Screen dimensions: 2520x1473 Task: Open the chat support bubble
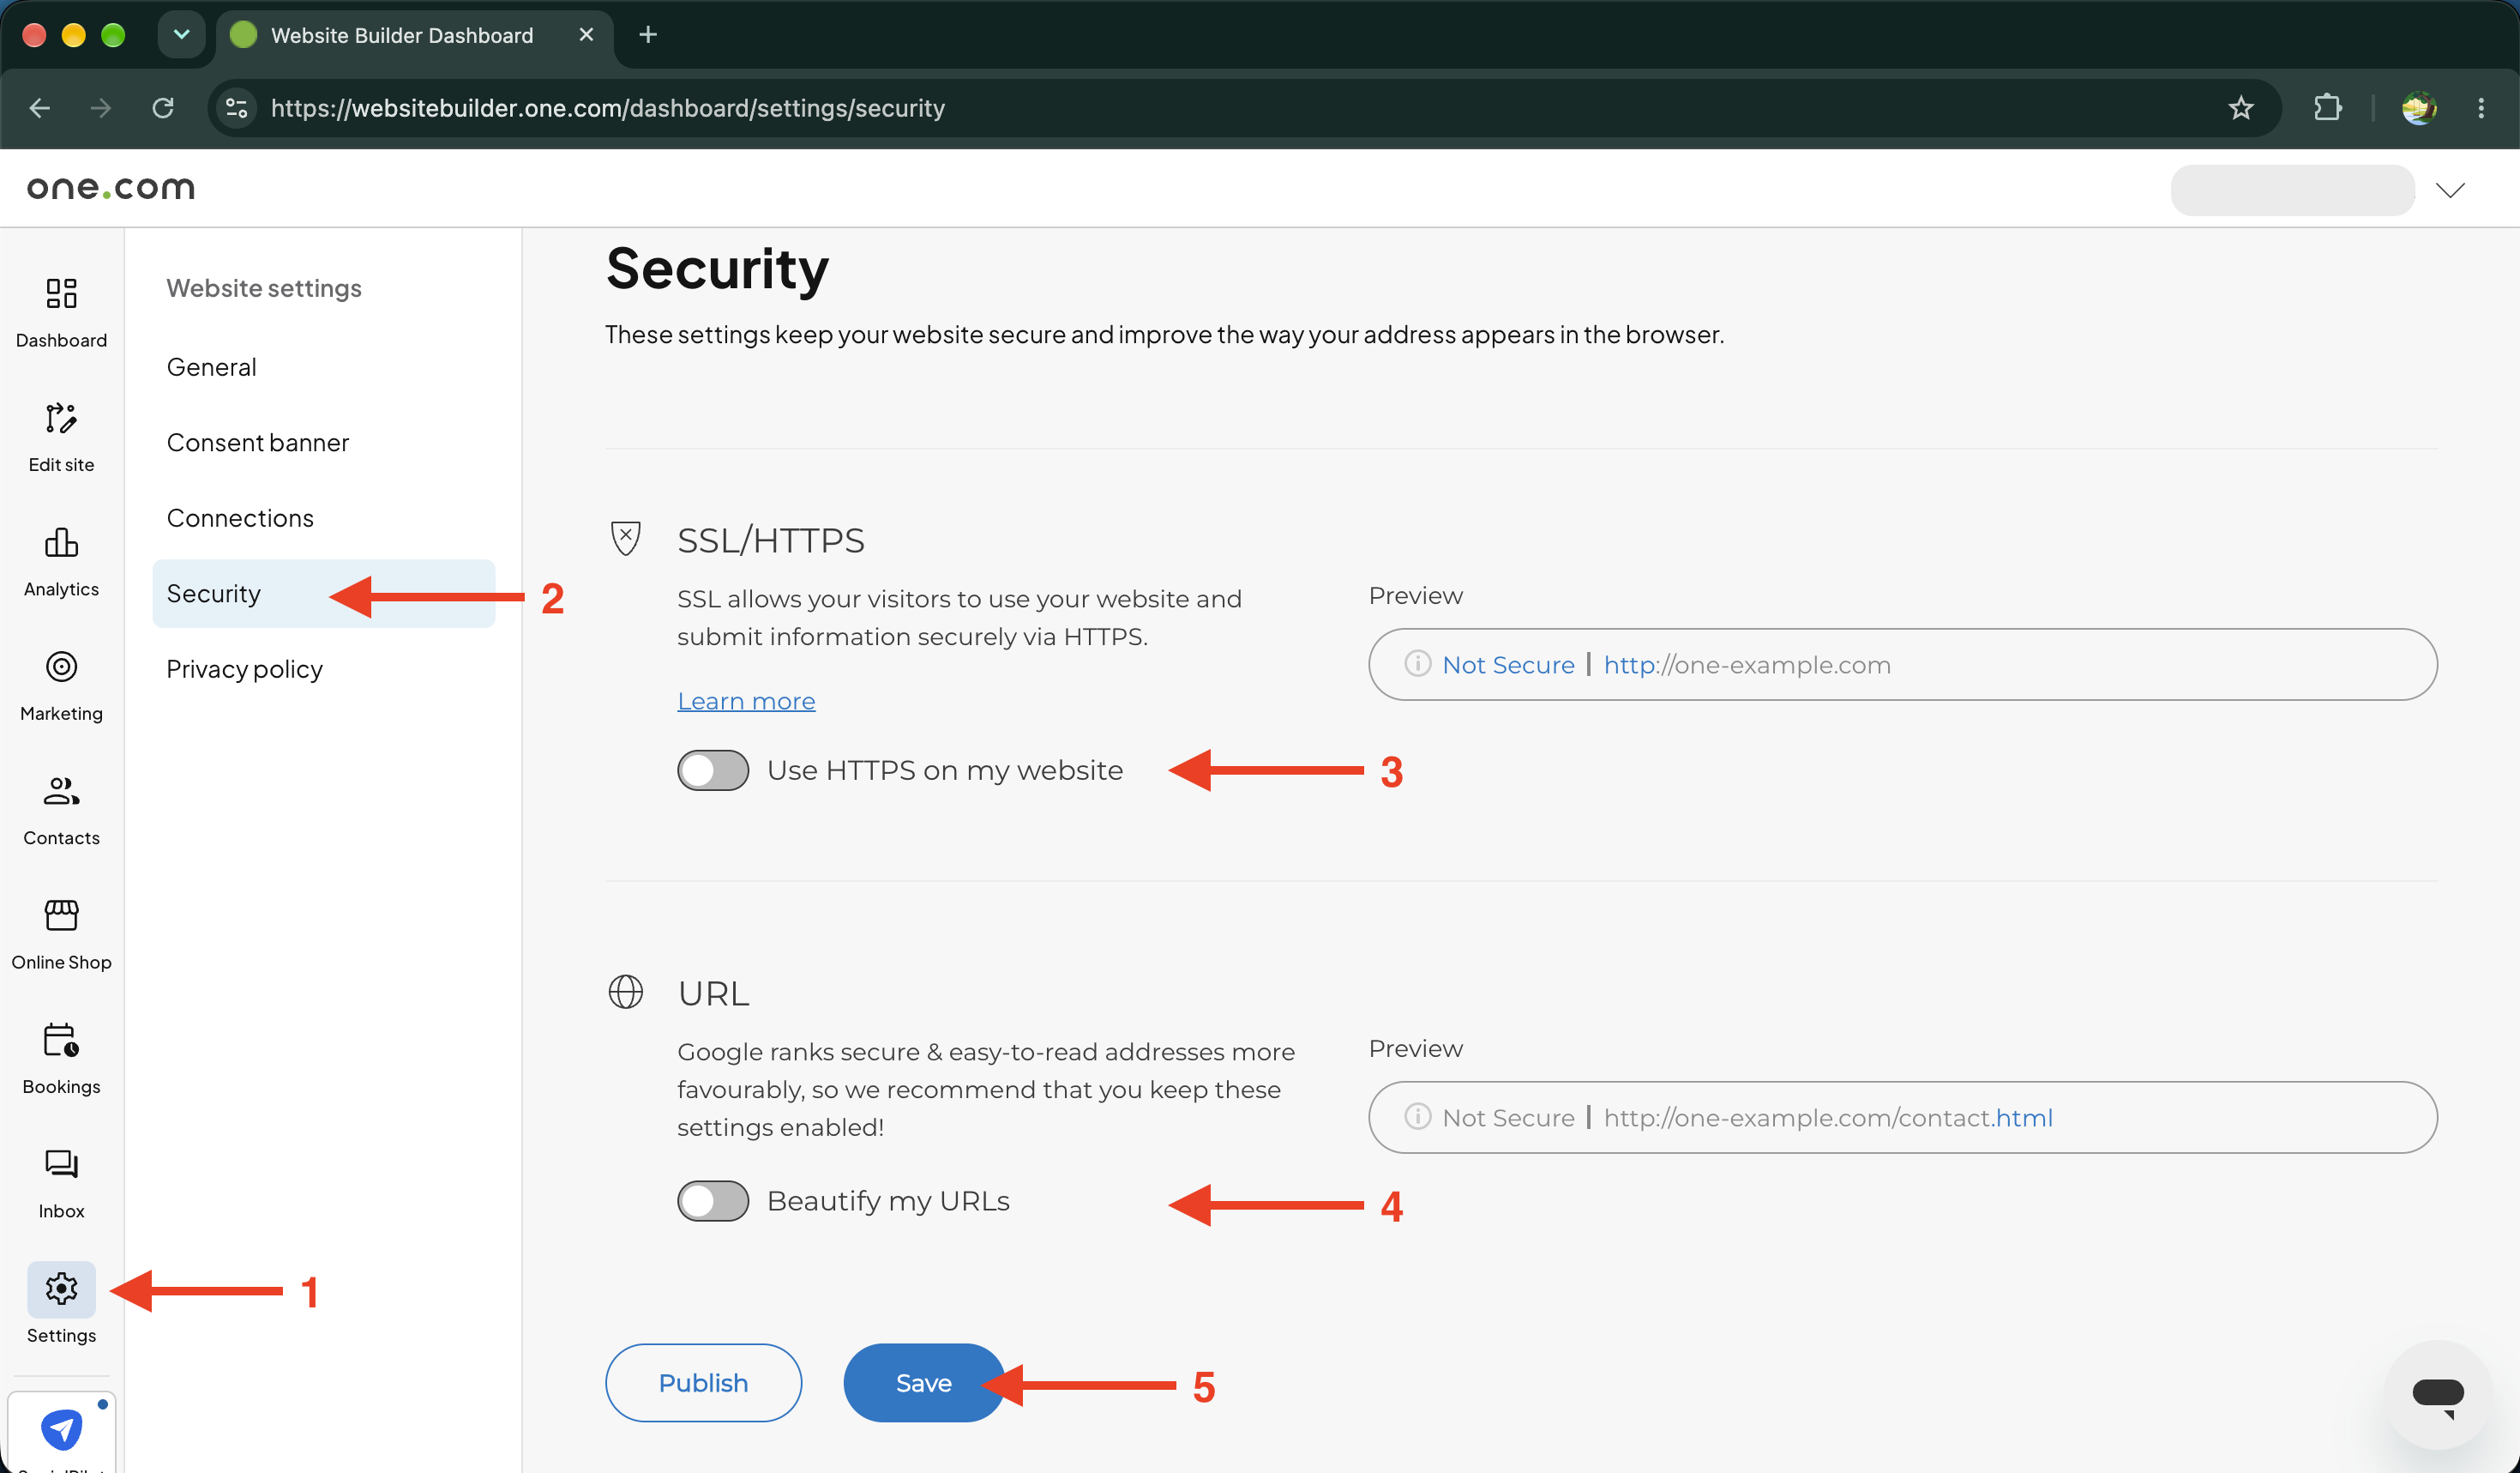[x=2438, y=1394]
